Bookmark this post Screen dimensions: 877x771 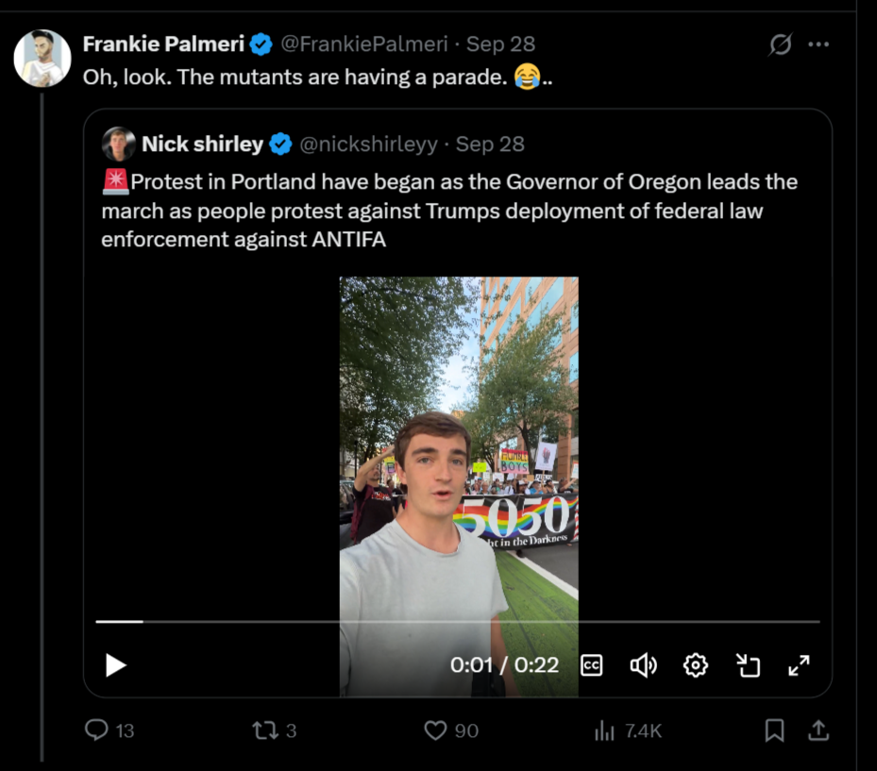tap(774, 730)
